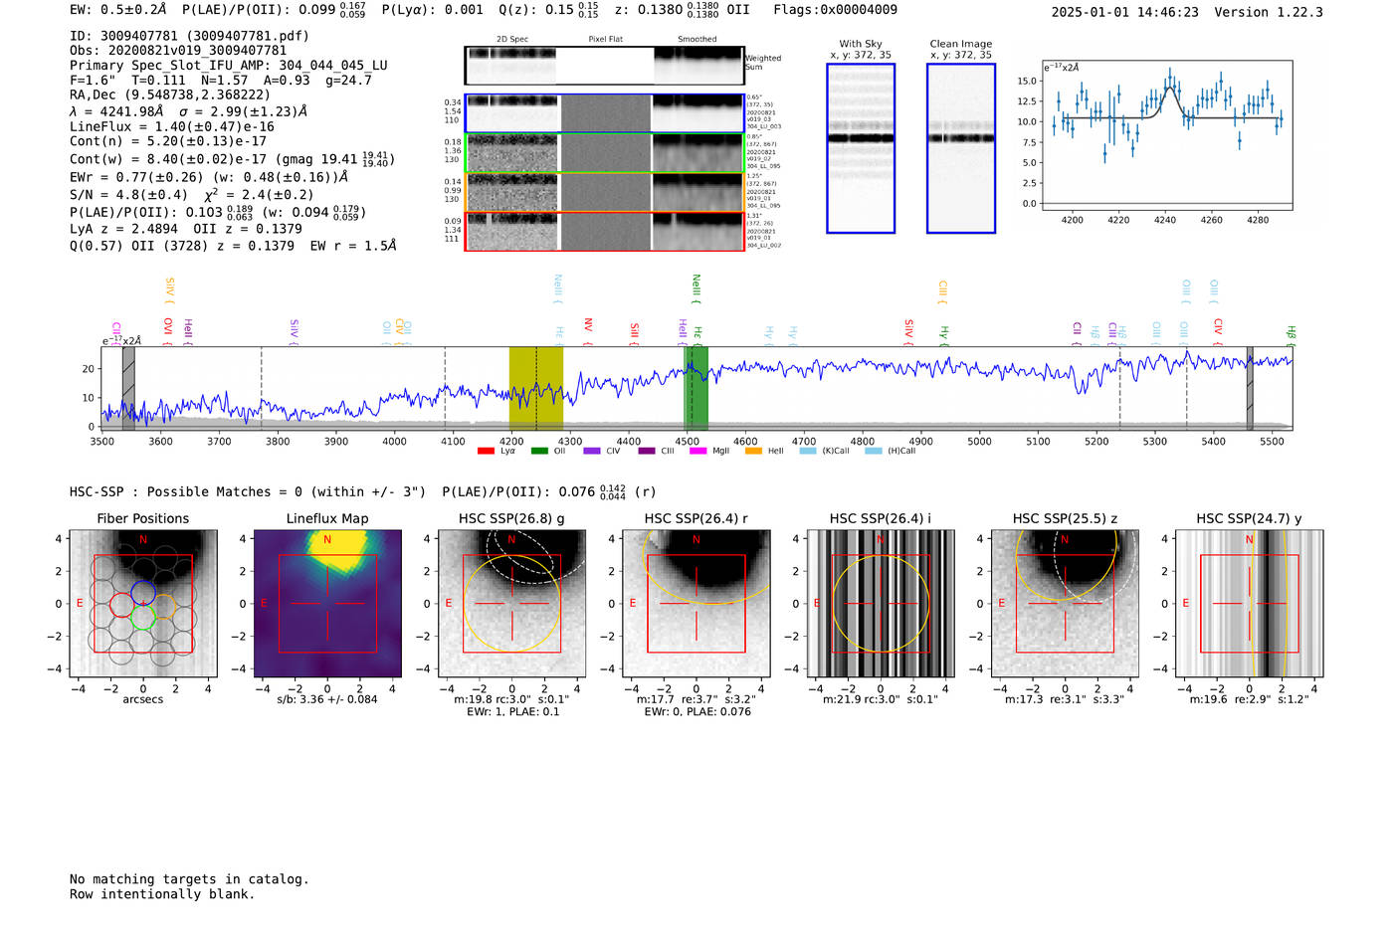Click the orange HeII legend swatch
The image size is (1393, 948).
click(x=753, y=451)
